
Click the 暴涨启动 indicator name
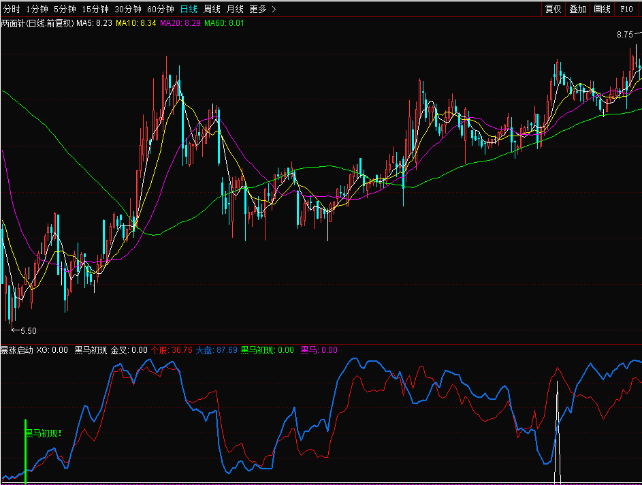(17, 350)
